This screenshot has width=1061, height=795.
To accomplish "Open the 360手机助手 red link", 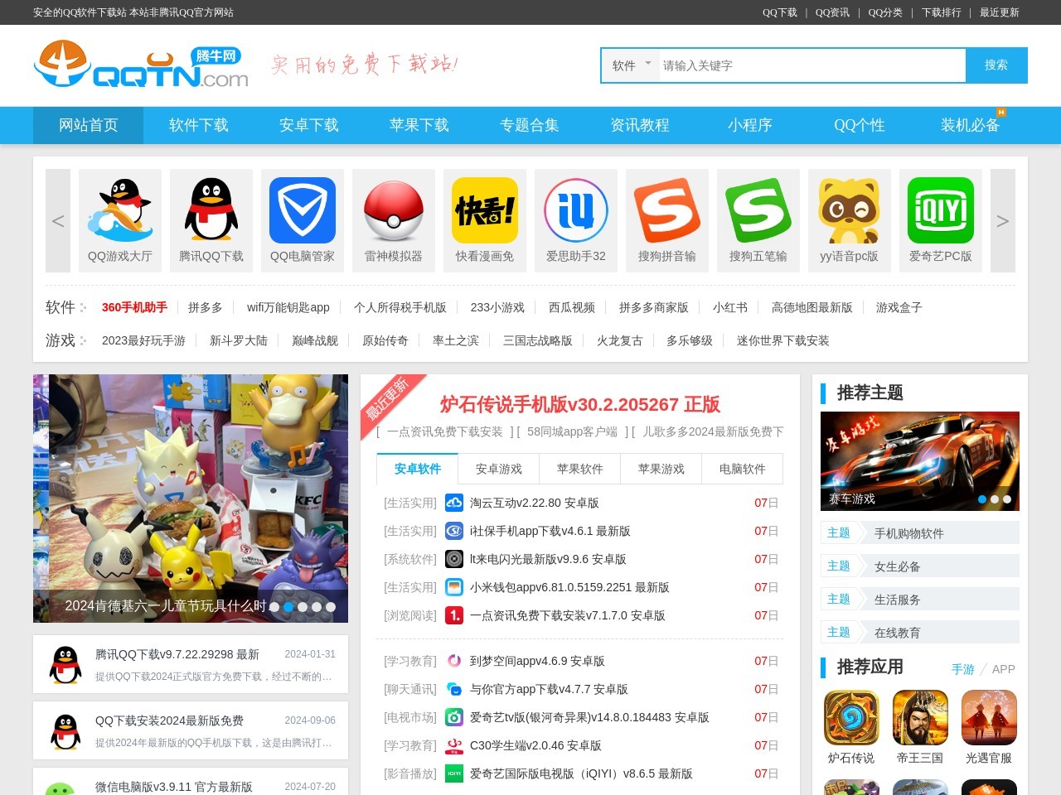I will coord(134,307).
